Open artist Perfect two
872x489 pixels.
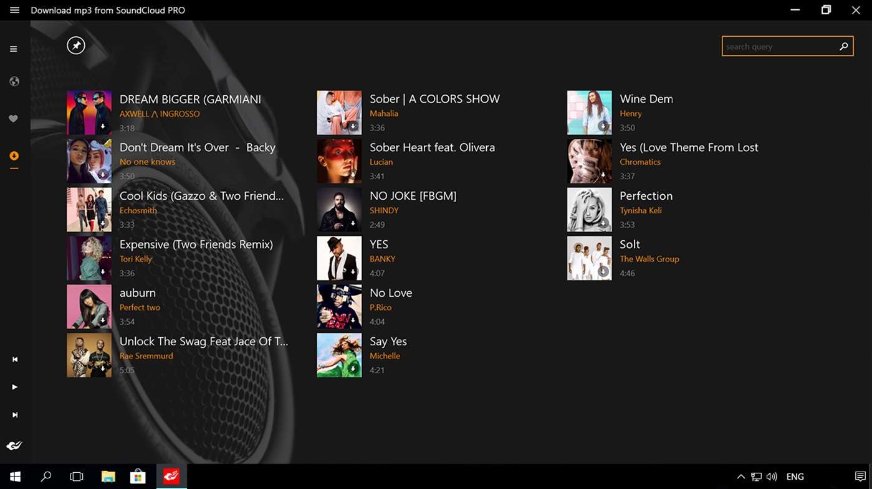click(x=140, y=307)
